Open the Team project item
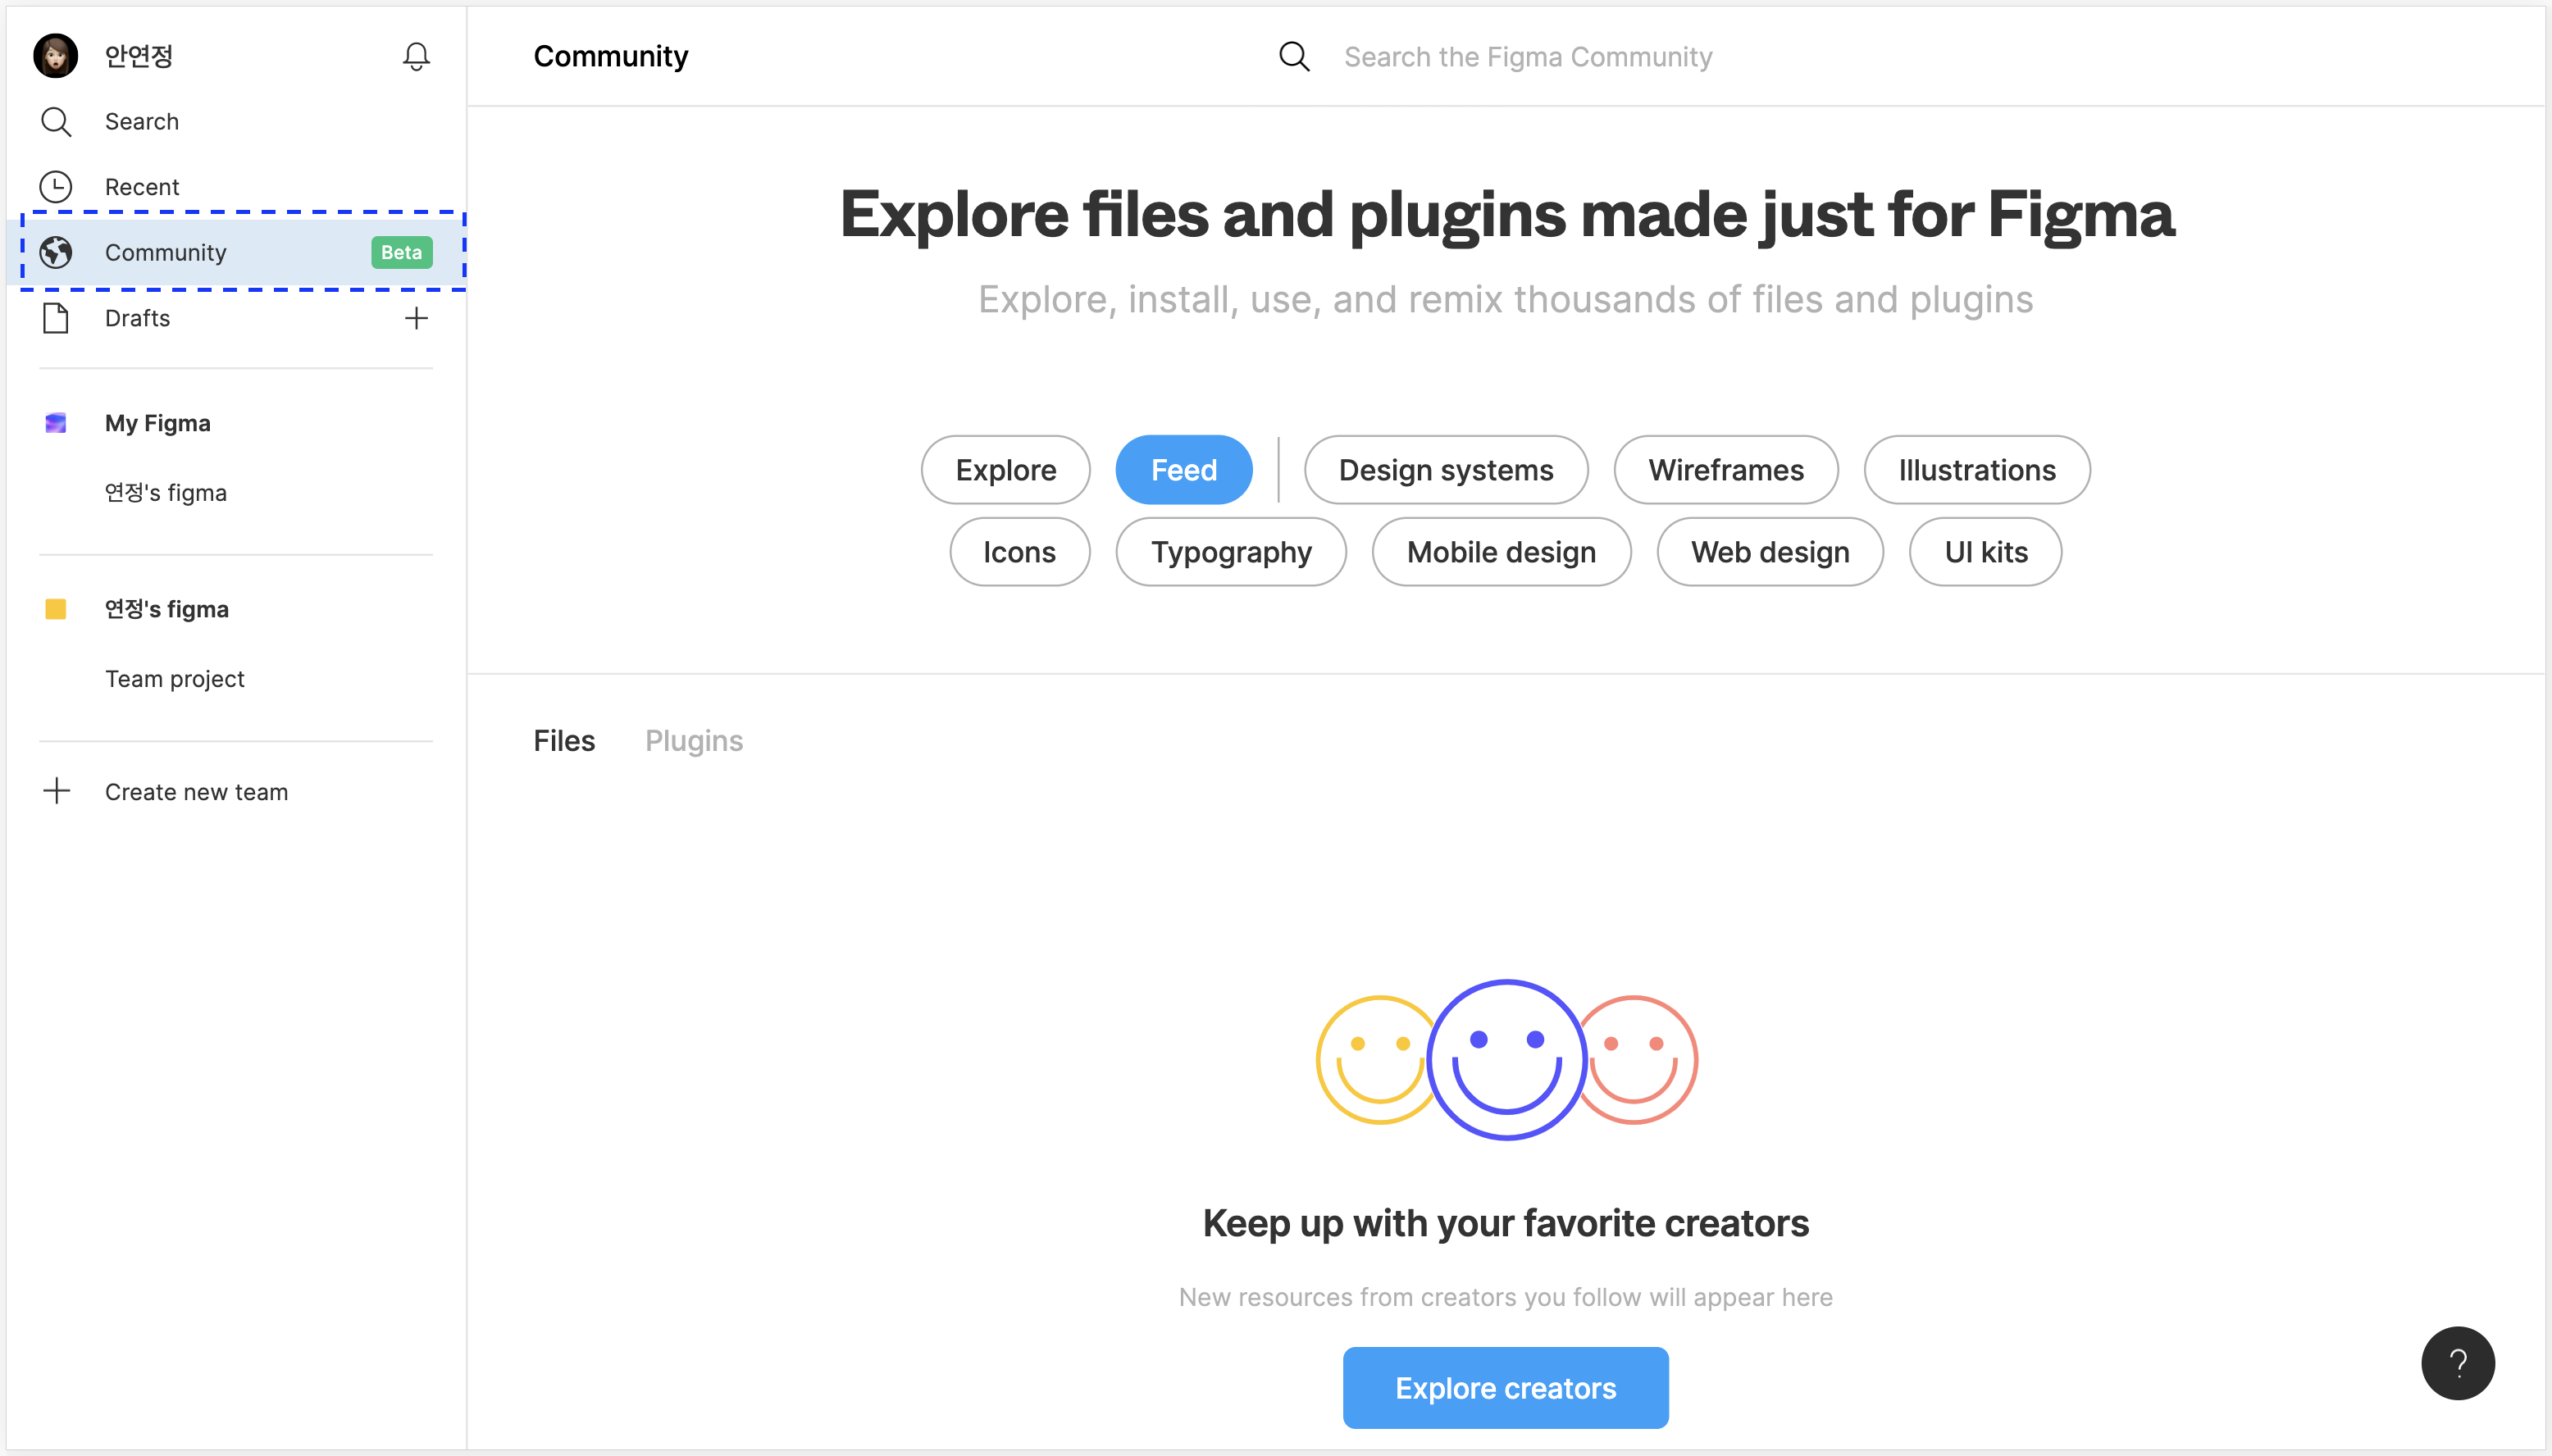This screenshot has height=1456, width=2552. 175,679
